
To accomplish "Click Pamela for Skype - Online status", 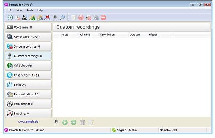I will [x=24, y=130].
